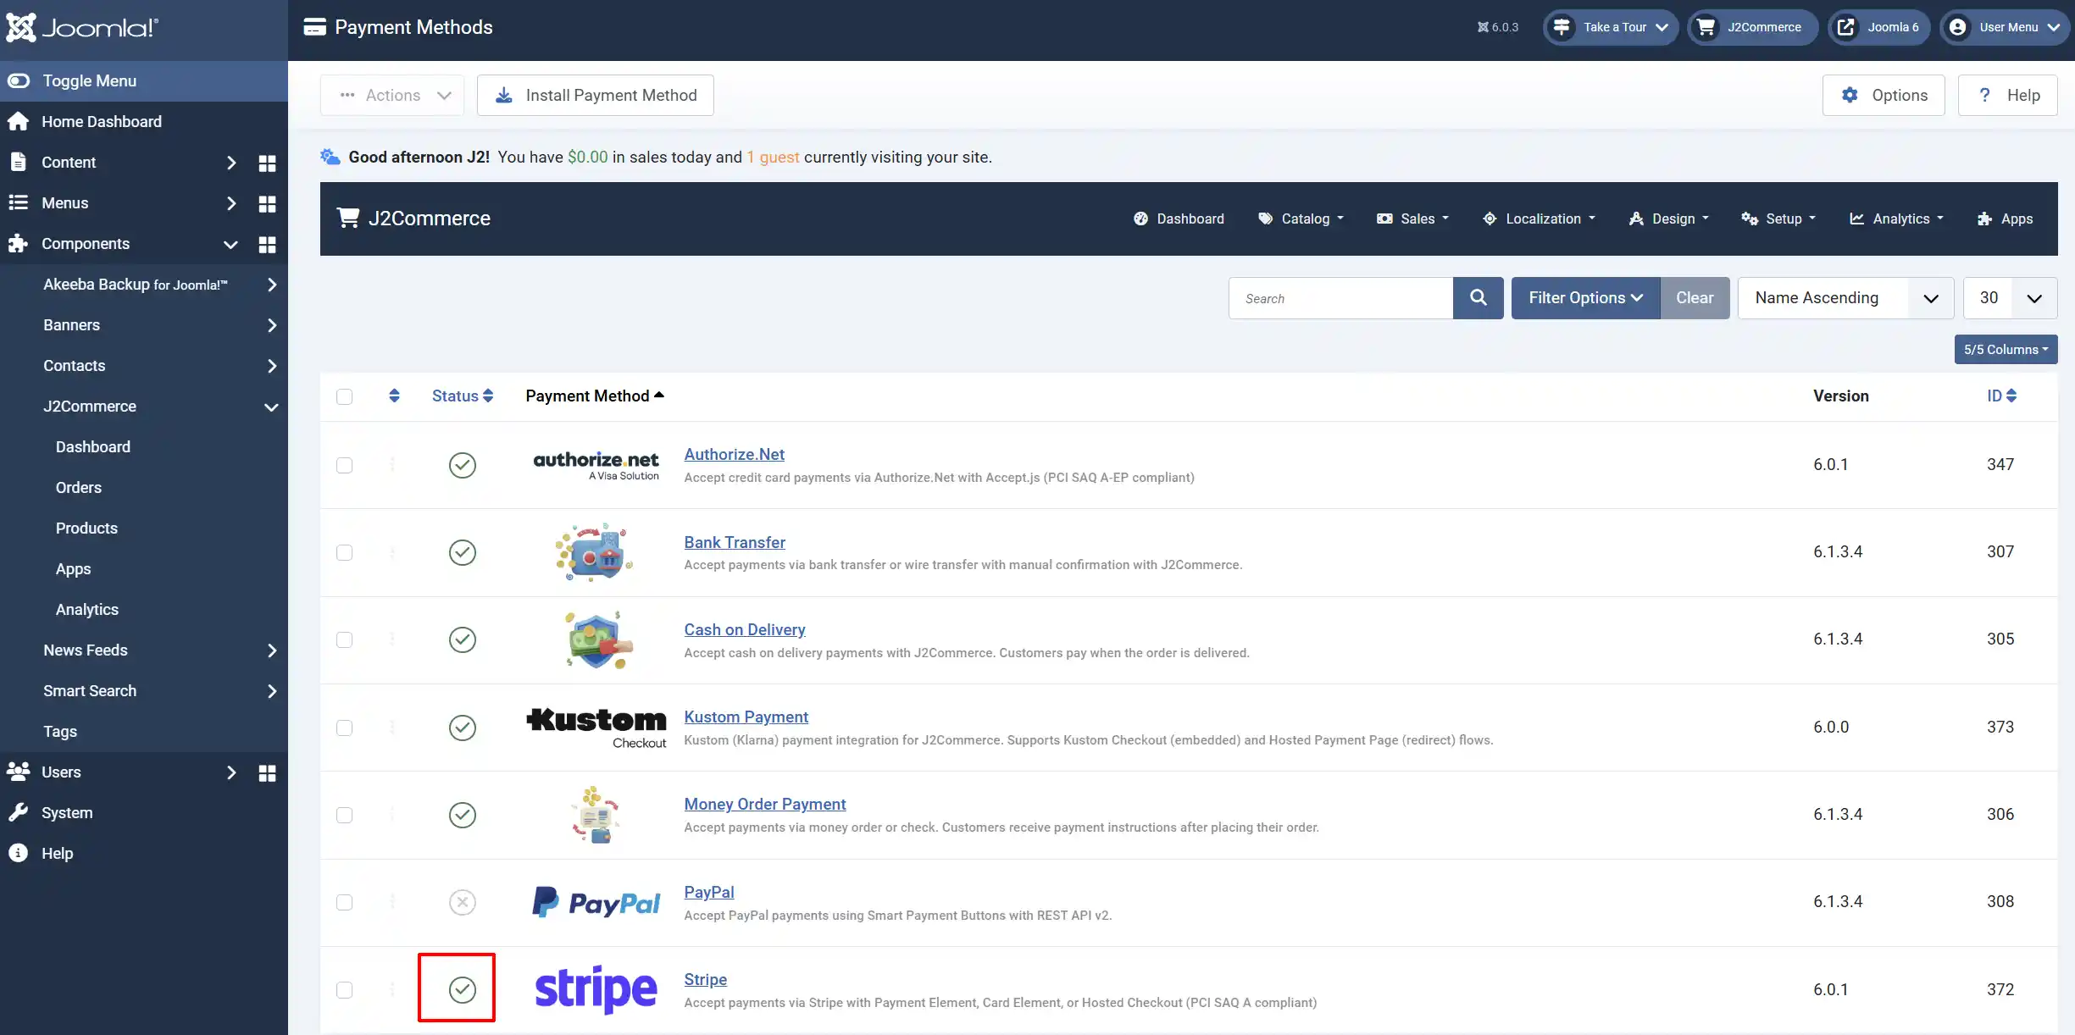Click the ordering sort arrows column header
The width and height of the screenshot is (2075, 1035).
[x=394, y=396]
